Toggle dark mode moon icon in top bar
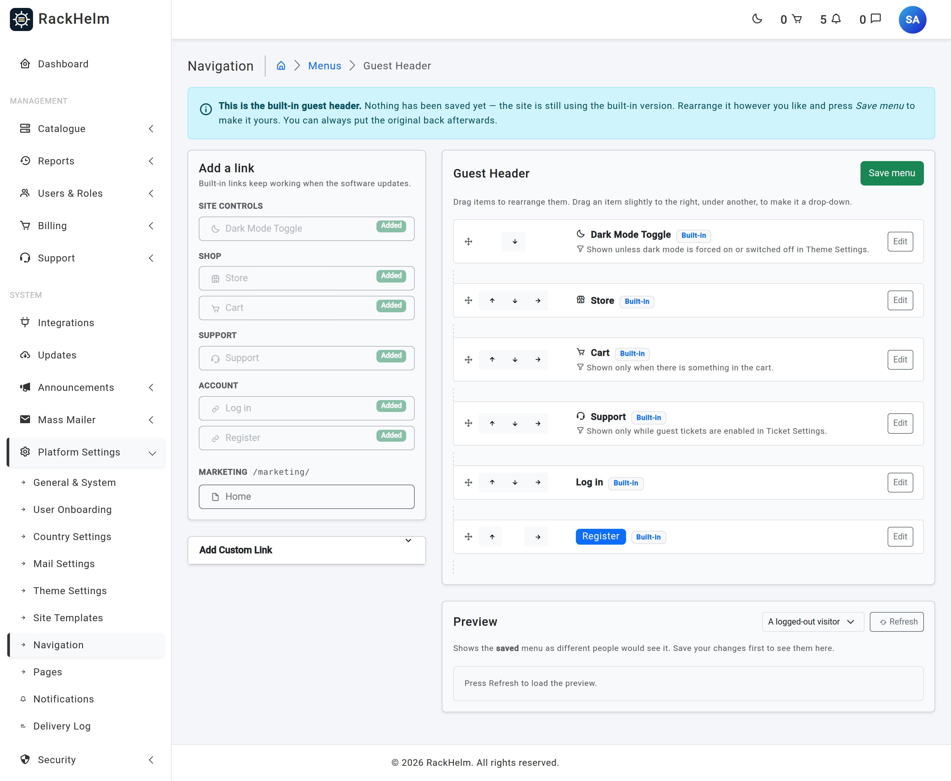The width and height of the screenshot is (951, 781). pyautogui.click(x=757, y=19)
